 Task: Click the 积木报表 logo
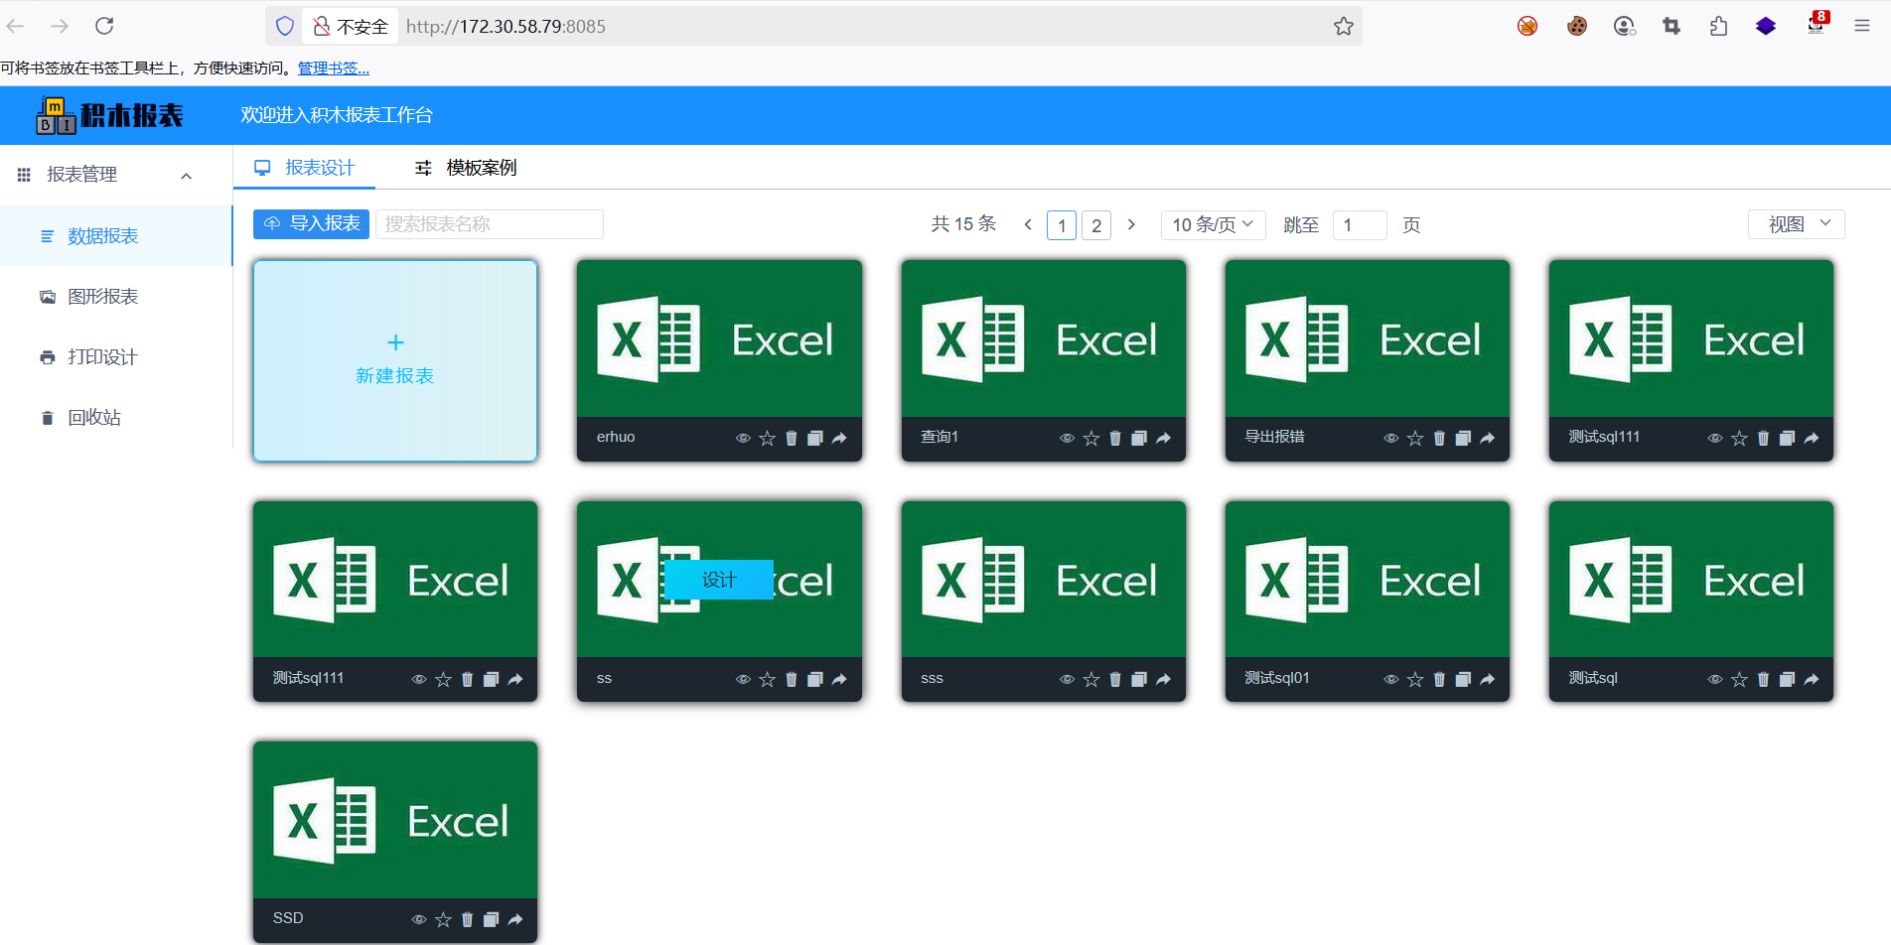[x=110, y=115]
